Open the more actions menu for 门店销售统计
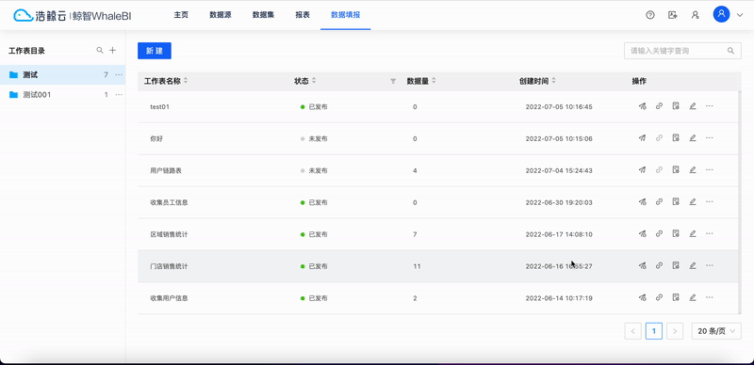Viewport: 754px width, 365px height. click(x=709, y=265)
